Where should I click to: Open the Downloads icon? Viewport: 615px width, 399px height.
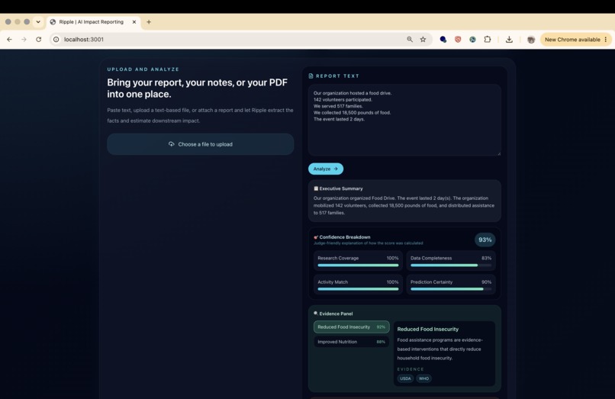(x=509, y=39)
